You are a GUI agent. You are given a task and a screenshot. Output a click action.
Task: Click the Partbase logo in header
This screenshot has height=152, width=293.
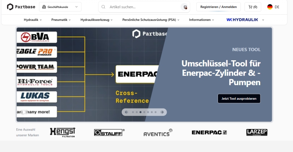tap(21, 7)
